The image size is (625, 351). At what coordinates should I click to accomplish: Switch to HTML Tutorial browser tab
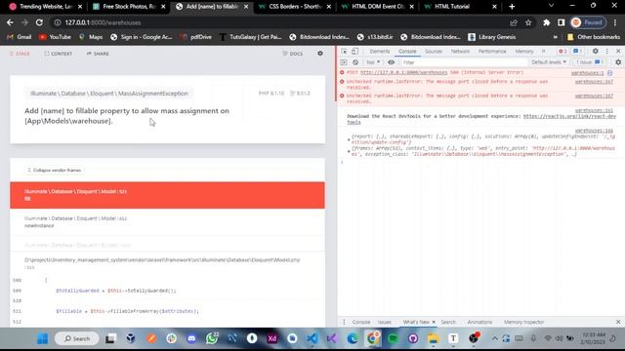[460, 7]
